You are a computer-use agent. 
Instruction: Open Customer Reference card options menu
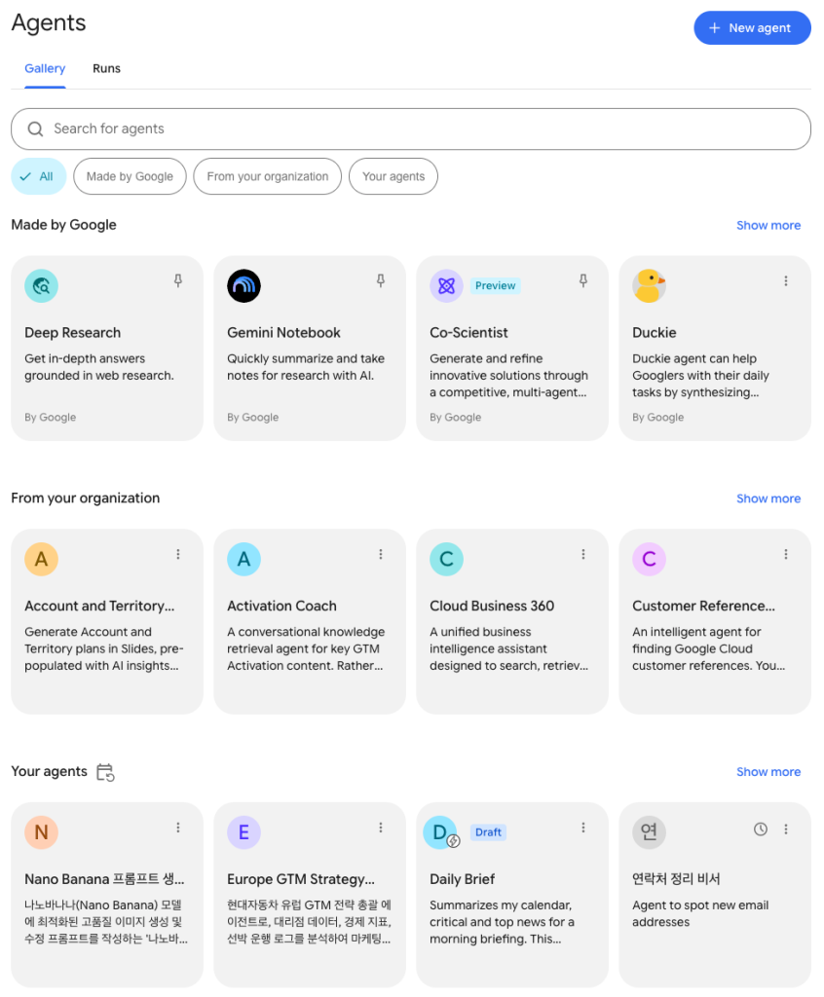click(786, 554)
